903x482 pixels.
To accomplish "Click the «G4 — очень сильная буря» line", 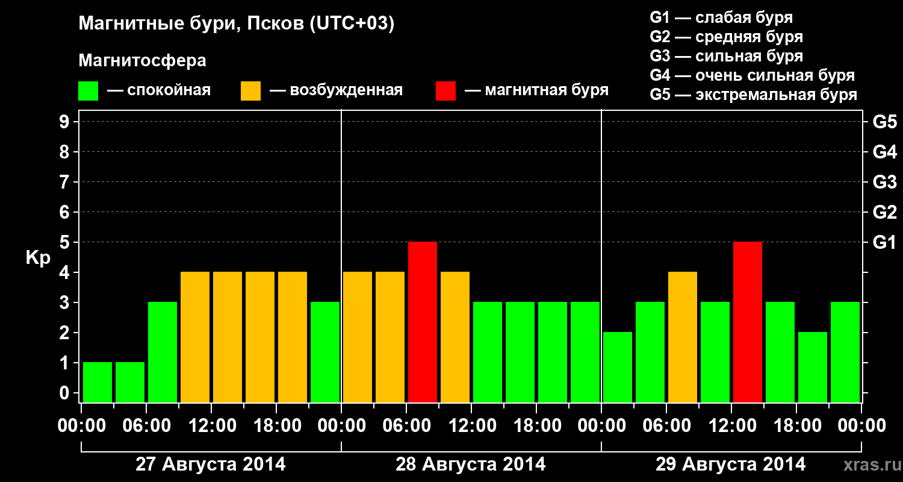I will (x=752, y=75).
